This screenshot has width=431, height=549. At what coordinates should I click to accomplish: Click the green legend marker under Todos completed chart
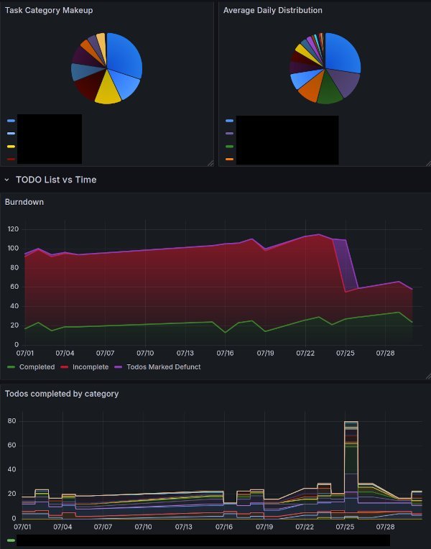[x=11, y=540]
